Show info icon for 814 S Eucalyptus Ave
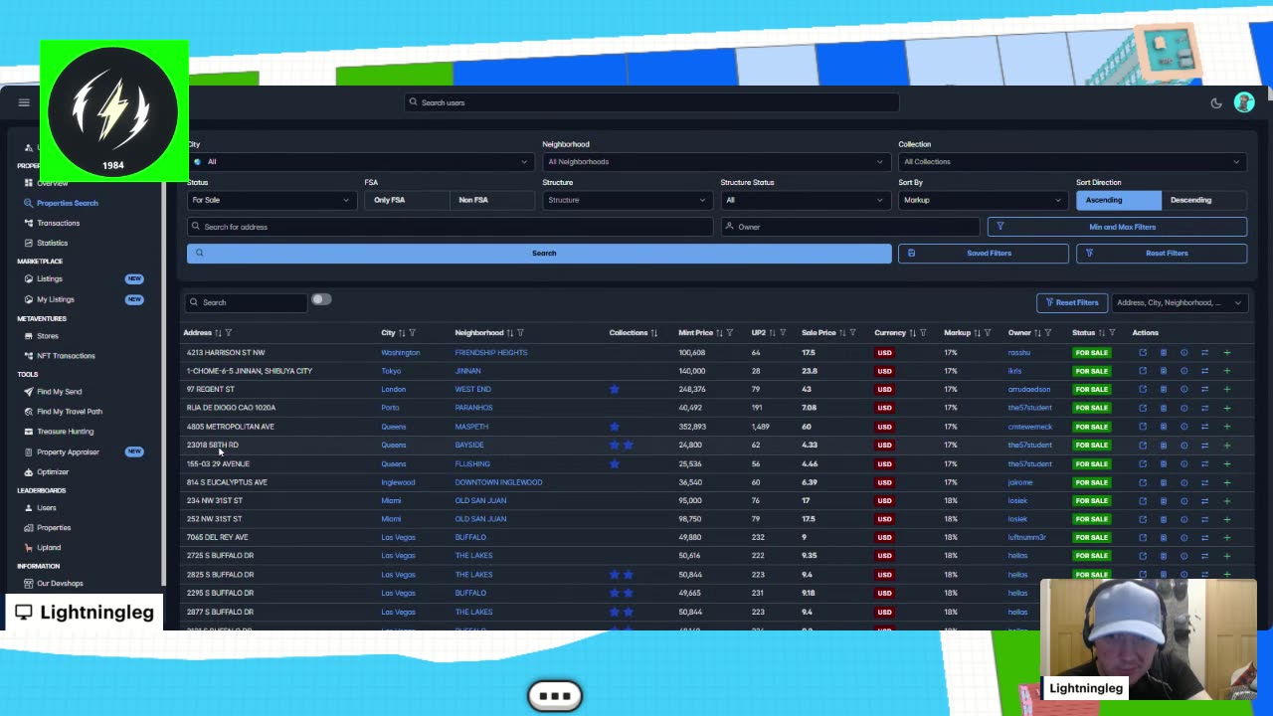Image resolution: width=1273 pixels, height=716 pixels. pyautogui.click(x=1183, y=482)
